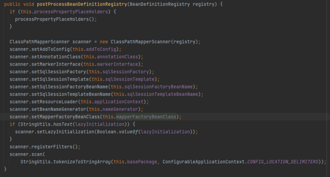Click the annotationClass field reference

[118, 56]
